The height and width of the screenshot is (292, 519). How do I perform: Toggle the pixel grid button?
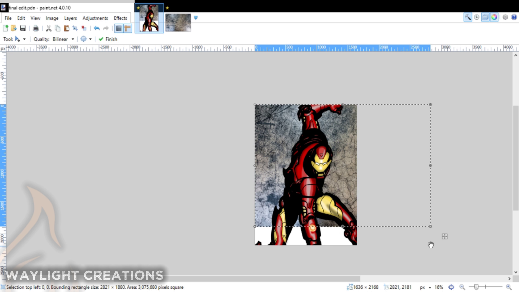pos(119,28)
